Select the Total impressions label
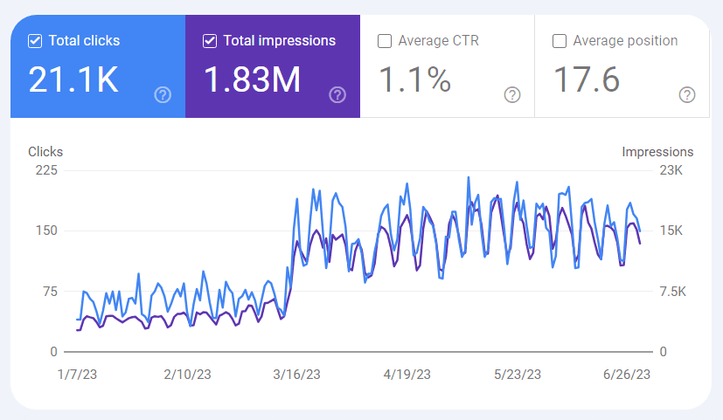Image resolution: width=723 pixels, height=420 pixels. 280,41
